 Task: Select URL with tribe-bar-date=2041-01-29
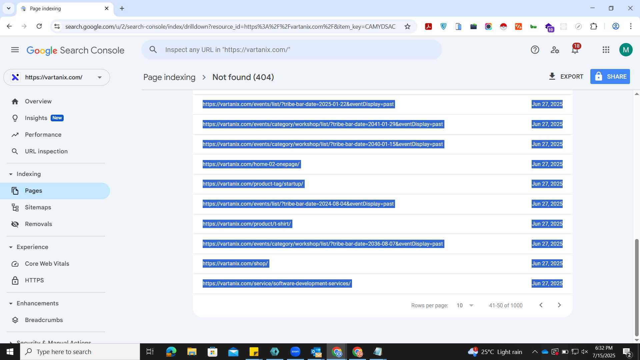382,124
